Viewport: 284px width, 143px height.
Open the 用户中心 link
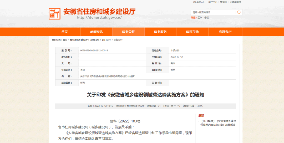(x=213, y=2)
